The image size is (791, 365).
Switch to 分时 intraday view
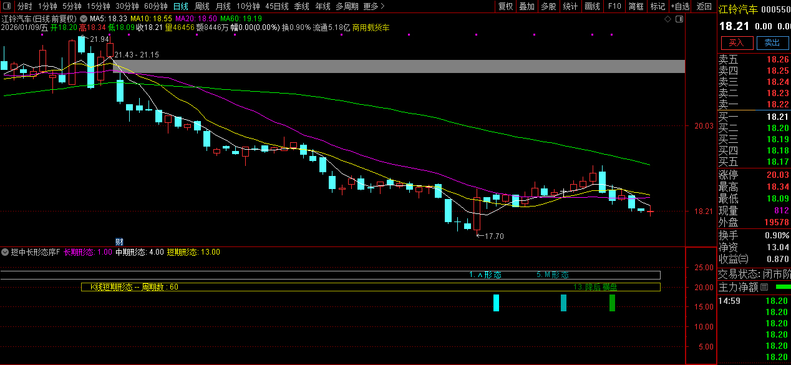point(24,6)
